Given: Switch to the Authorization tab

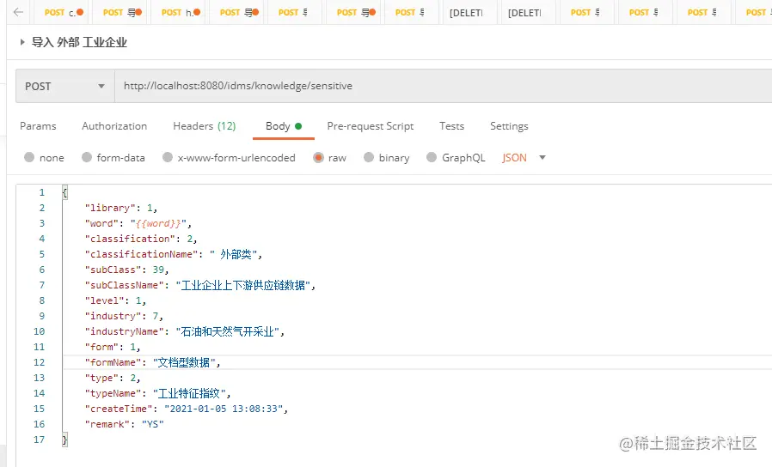Looking at the screenshot, I should point(114,126).
